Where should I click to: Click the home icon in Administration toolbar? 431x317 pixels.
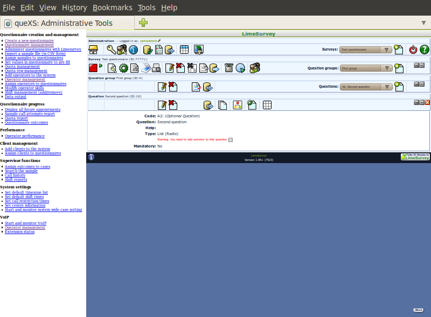(93, 50)
